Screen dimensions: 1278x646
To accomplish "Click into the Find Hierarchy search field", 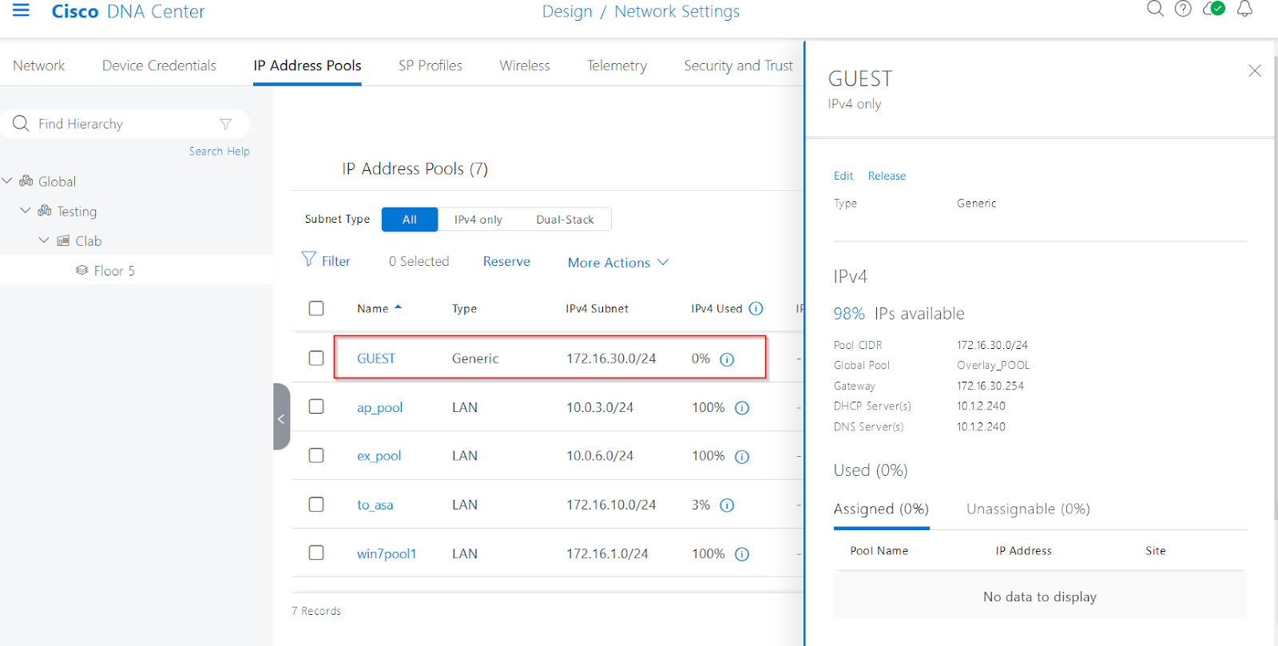I will click(x=125, y=124).
